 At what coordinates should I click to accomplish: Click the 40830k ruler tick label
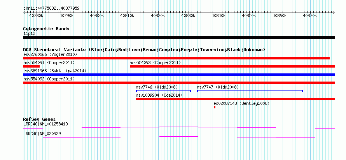188,16
